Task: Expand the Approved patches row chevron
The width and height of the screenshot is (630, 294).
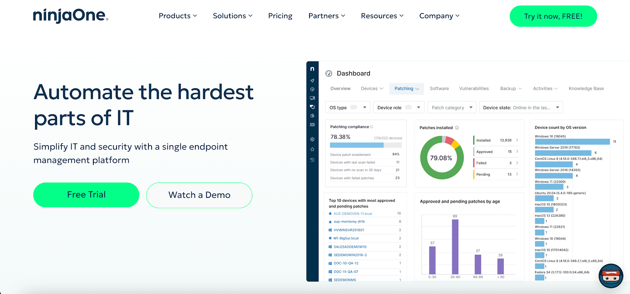Action: tap(517, 152)
